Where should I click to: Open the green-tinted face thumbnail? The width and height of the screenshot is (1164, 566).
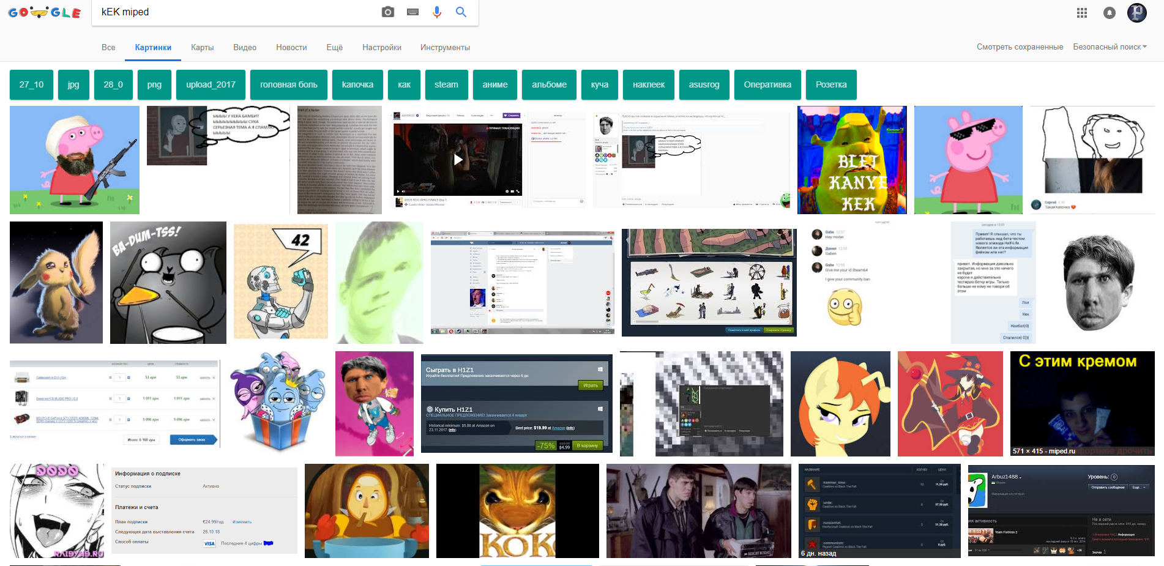(x=379, y=283)
